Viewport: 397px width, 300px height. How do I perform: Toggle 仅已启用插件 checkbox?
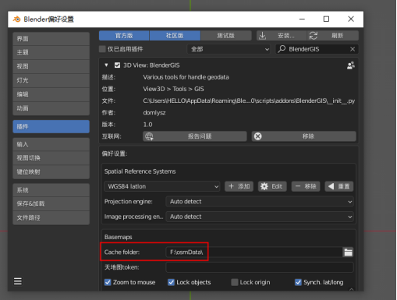[x=102, y=49]
